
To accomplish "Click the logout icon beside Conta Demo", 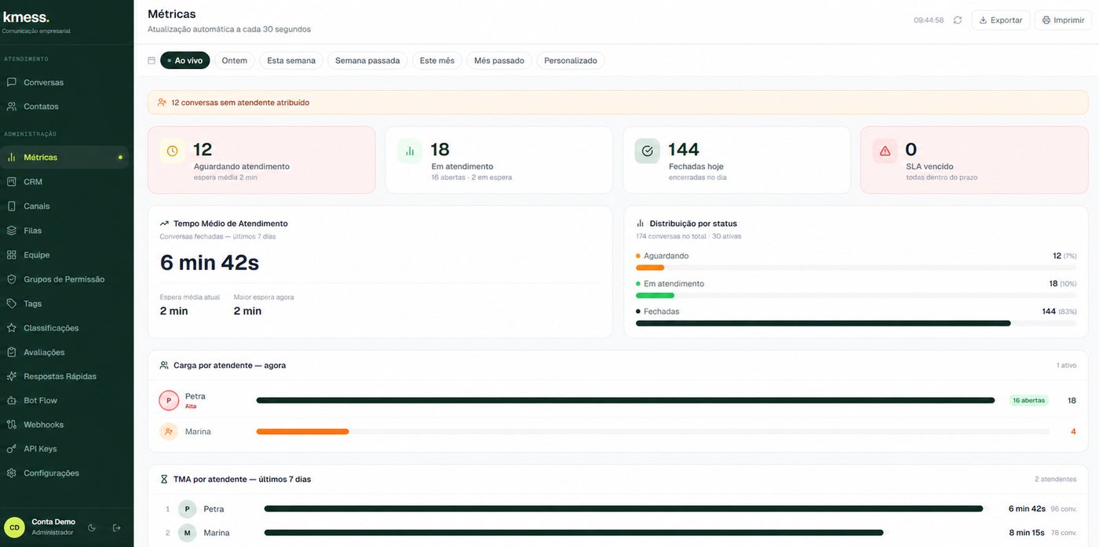I will (117, 528).
